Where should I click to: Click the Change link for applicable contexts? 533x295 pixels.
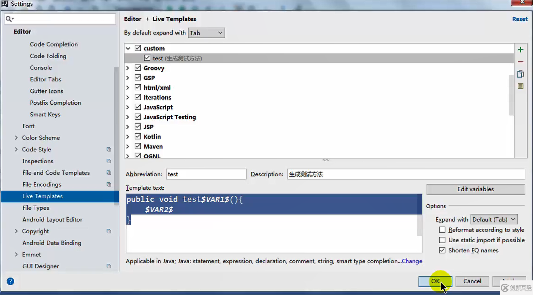click(412, 261)
